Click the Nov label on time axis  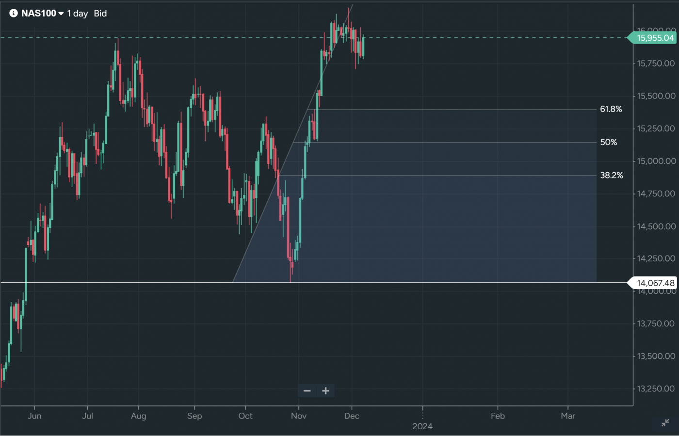pos(299,416)
